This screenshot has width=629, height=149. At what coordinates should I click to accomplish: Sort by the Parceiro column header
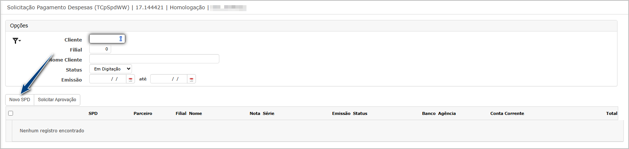pos(143,113)
